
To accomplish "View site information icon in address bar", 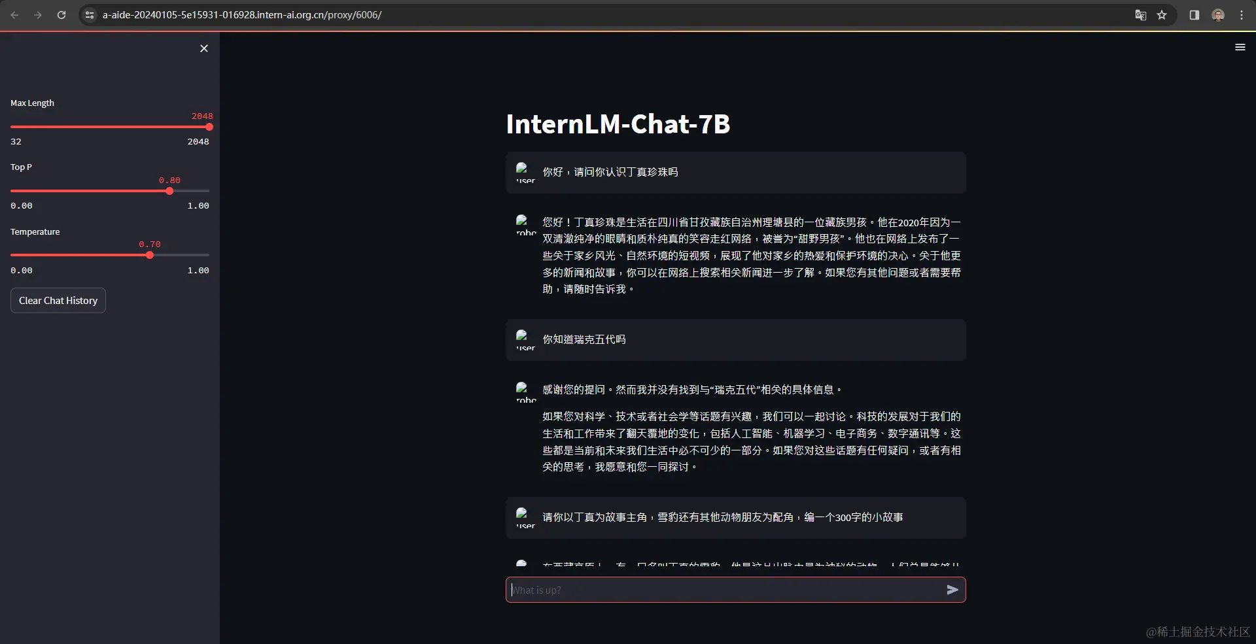I will tap(90, 15).
